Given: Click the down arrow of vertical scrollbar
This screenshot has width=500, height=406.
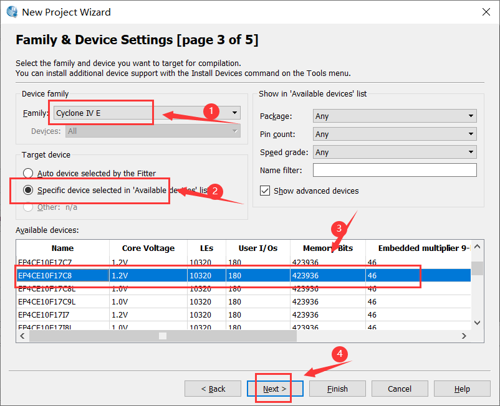Looking at the screenshot, I should (478, 323).
